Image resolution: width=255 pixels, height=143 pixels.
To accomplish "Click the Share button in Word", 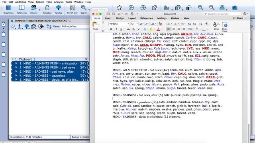I will click(238, 18).
